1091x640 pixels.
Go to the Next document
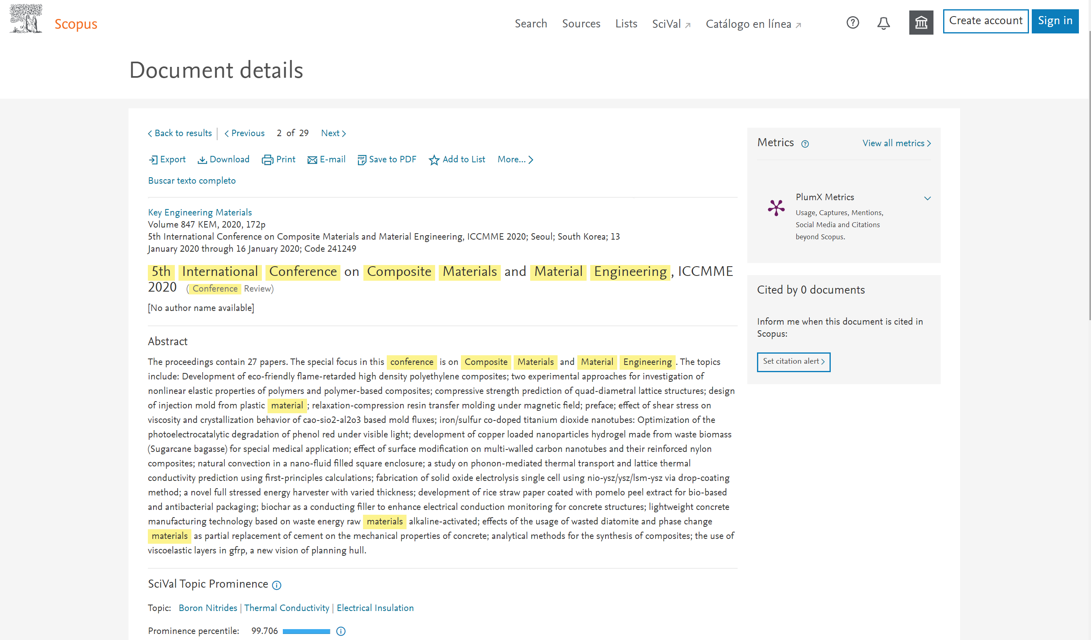(333, 133)
